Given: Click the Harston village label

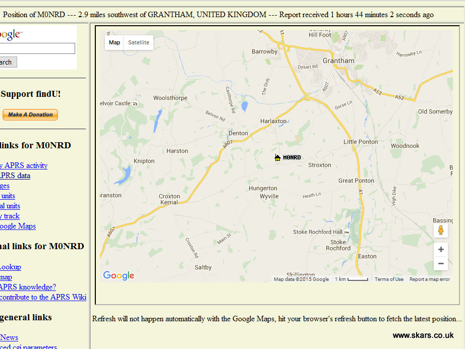Looking at the screenshot, I should point(177,151).
